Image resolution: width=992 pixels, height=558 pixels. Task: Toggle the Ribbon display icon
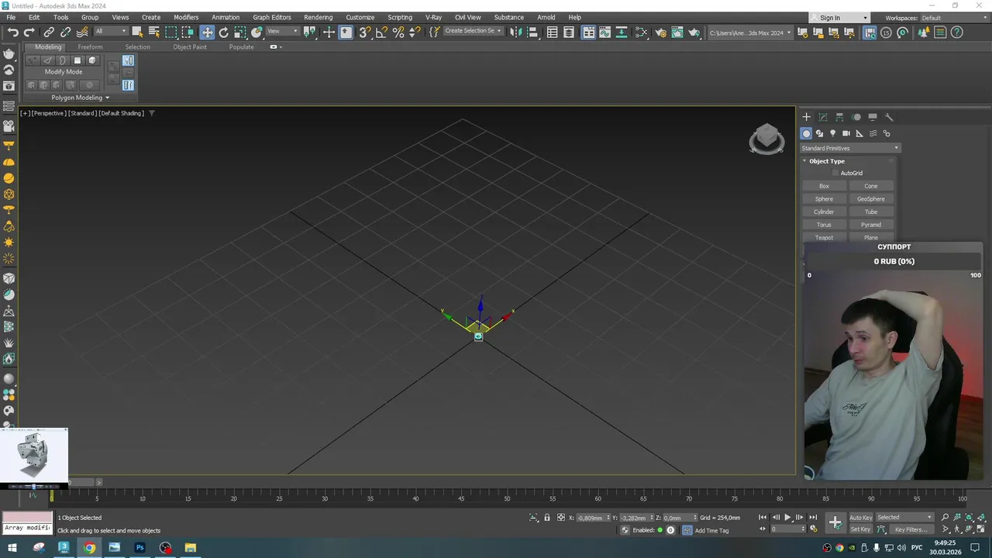[x=588, y=32]
